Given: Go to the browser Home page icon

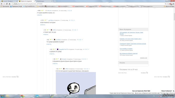Looking at the screenshot, I should [x=9, y=4].
